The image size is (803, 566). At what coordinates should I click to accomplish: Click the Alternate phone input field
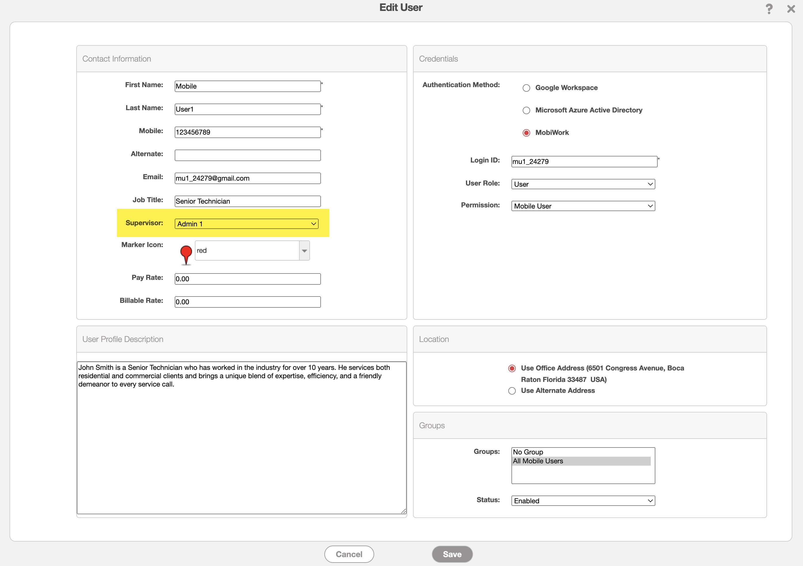pyautogui.click(x=247, y=155)
